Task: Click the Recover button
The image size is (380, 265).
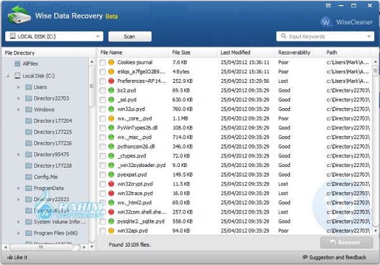Action: [346, 242]
